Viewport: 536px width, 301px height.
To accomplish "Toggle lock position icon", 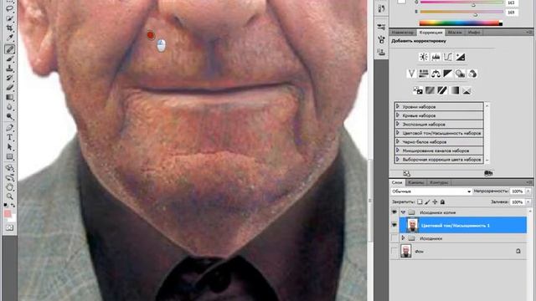I will (x=435, y=202).
